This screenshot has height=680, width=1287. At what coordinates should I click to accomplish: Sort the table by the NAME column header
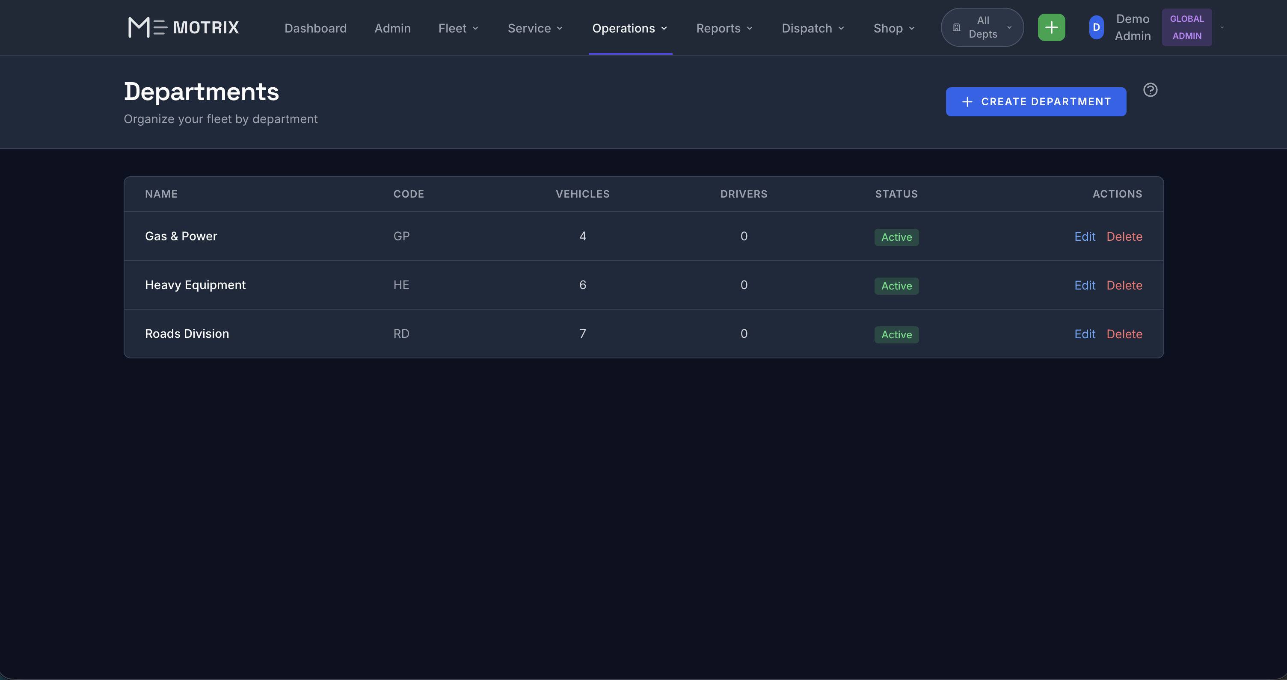161,194
